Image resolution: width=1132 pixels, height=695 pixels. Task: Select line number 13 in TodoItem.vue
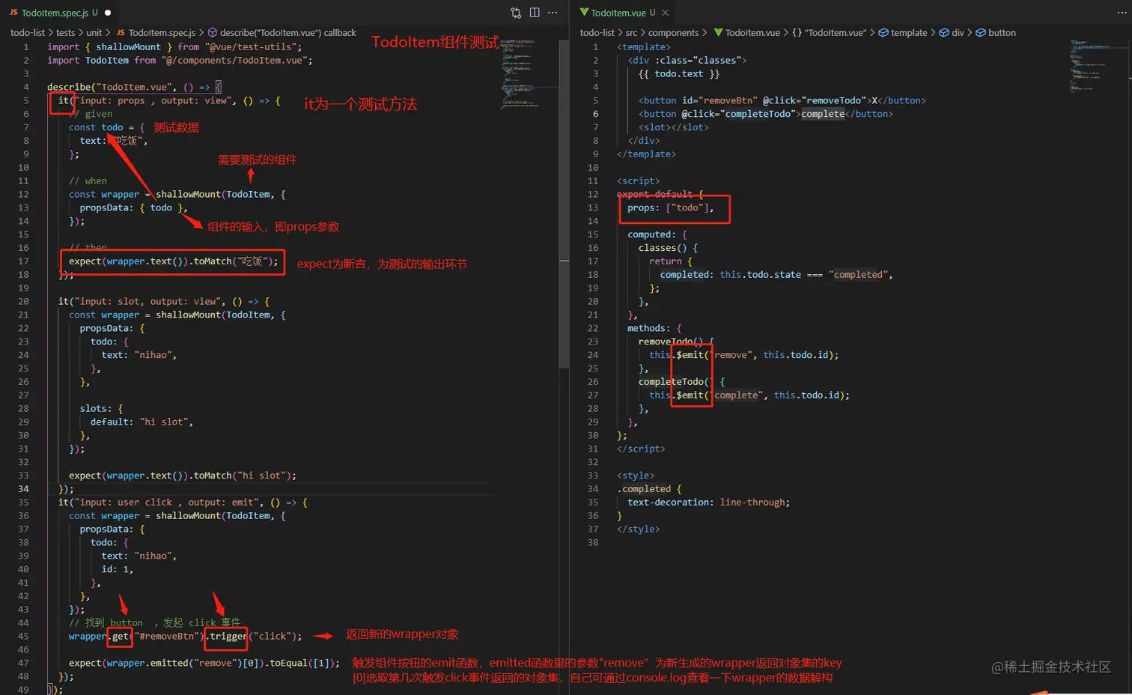click(593, 207)
